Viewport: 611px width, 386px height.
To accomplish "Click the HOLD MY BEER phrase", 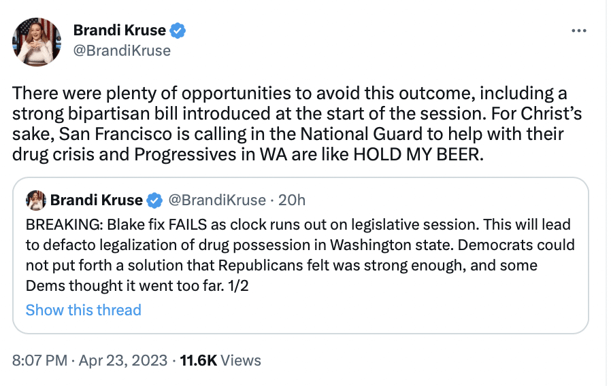I will click(x=418, y=154).
